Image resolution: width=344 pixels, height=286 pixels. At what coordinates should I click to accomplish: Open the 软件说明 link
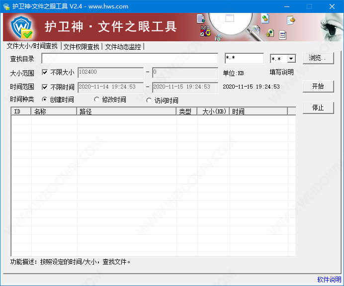(x=329, y=280)
